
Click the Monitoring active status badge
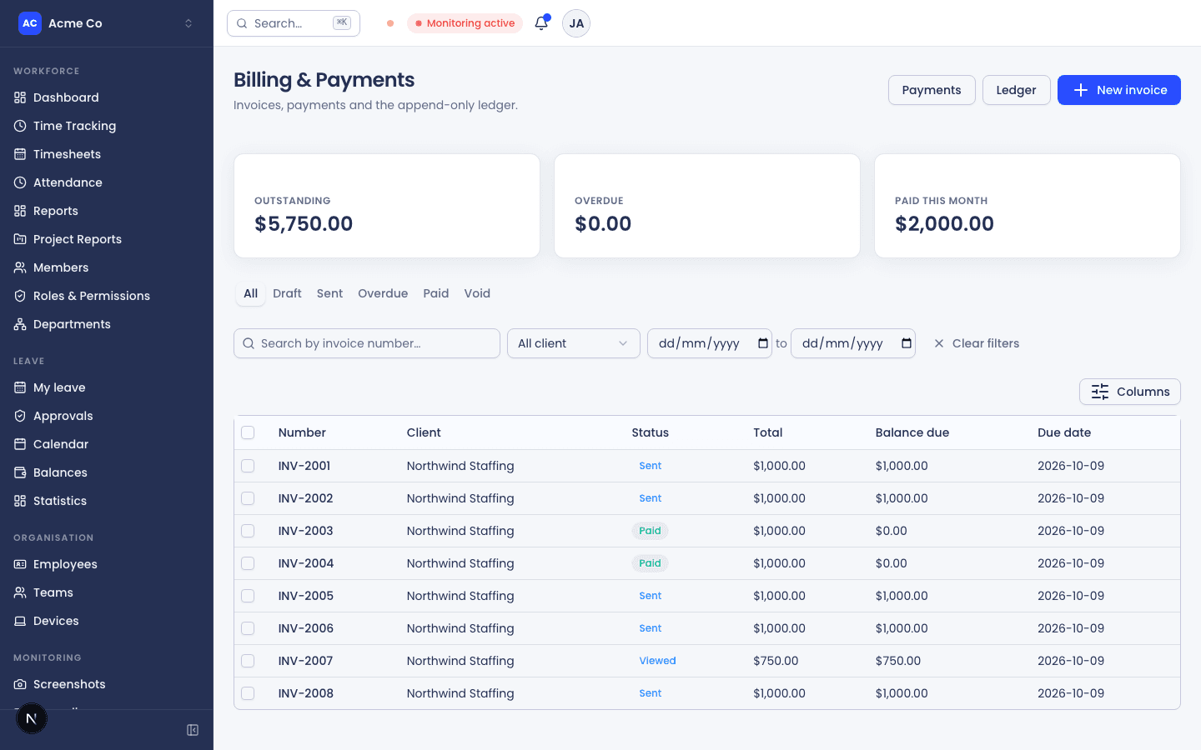point(465,23)
